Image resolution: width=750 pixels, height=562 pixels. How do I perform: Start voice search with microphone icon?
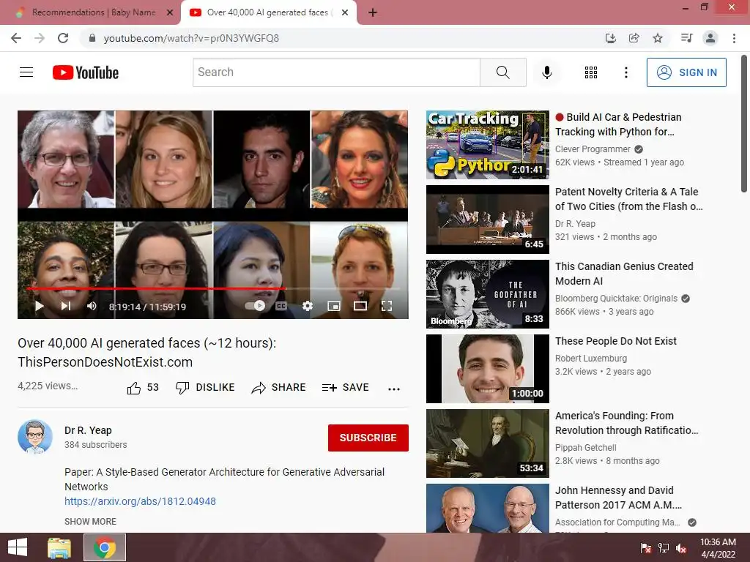[x=546, y=72]
